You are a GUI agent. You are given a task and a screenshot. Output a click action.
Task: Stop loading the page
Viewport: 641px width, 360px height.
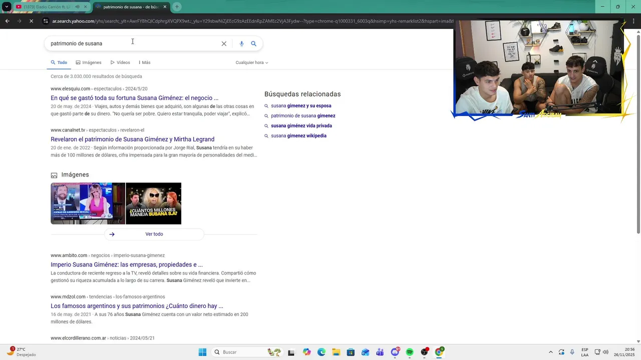point(31,21)
